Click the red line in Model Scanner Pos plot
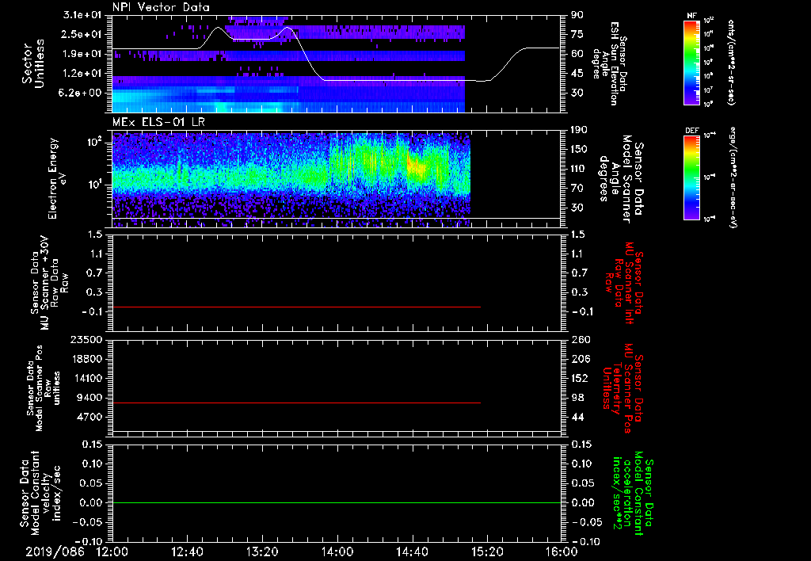Image resolution: width=811 pixels, height=561 pixels. [296, 403]
